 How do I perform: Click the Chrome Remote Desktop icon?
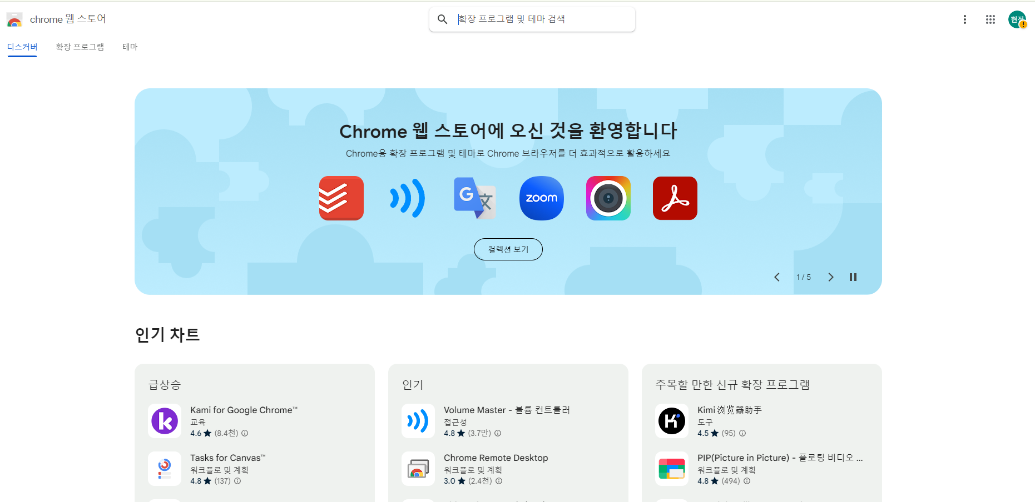(418, 469)
